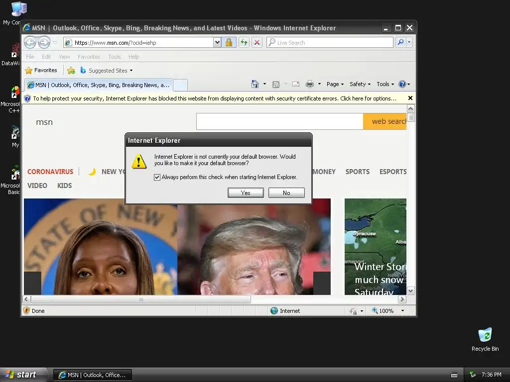Image resolution: width=510 pixels, height=382 pixels.
Task: Open the Print dropdown arrow
Action: click(319, 84)
